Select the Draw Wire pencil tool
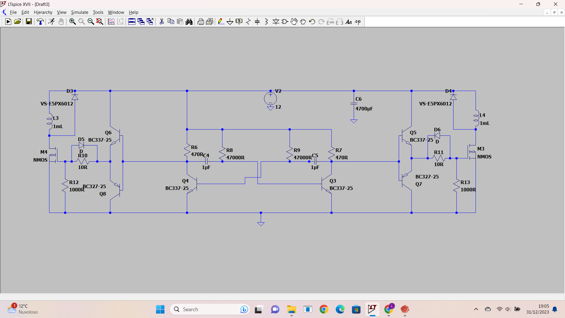 [221, 21]
